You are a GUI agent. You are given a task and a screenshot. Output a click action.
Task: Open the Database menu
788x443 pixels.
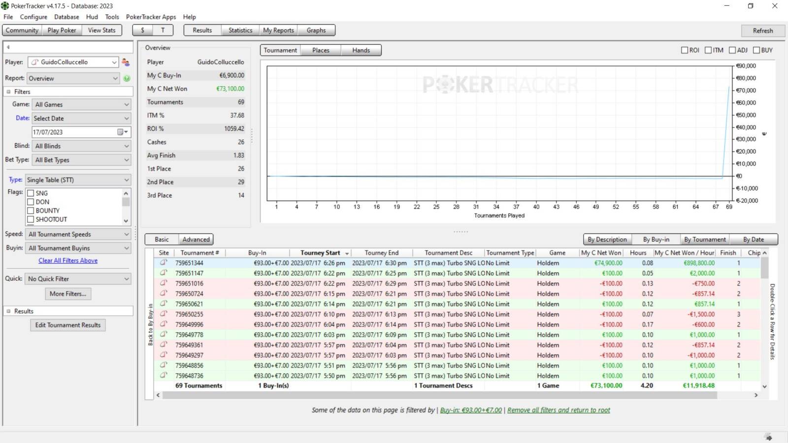[66, 17]
